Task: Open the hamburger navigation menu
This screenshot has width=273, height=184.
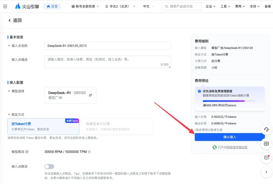Action: click(5, 6)
